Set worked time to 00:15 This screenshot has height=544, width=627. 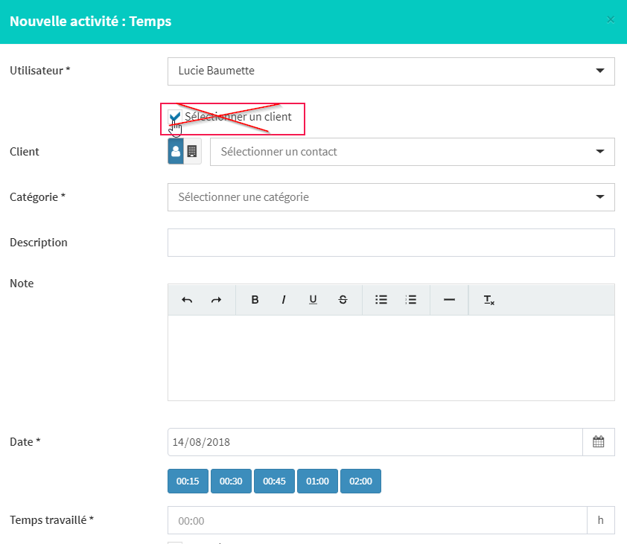[x=188, y=481]
